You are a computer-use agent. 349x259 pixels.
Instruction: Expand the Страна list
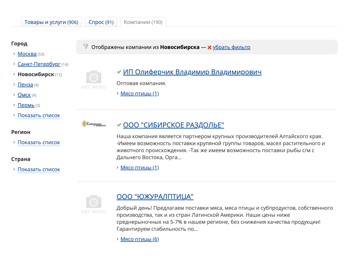(x=39, y=170)
